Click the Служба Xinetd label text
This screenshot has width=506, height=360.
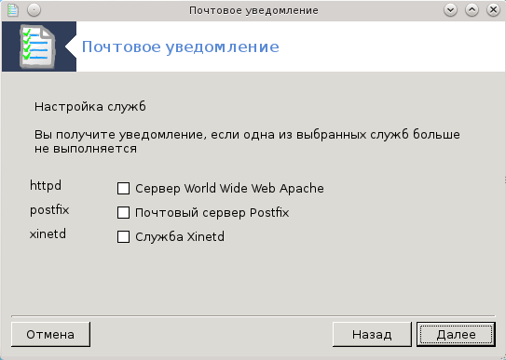point(180,236)
